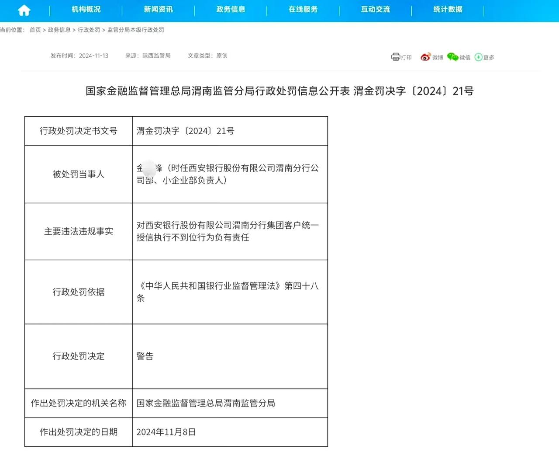Select the publish date 2024-11-13 text
This screenshot has height=463, width=559.
point(93,56)
